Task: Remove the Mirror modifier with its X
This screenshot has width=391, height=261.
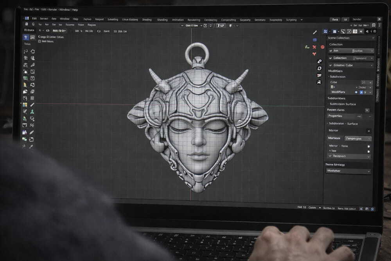Action: click(369, 131)
